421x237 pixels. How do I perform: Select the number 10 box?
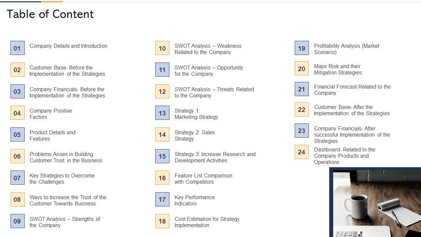[162, 48]
